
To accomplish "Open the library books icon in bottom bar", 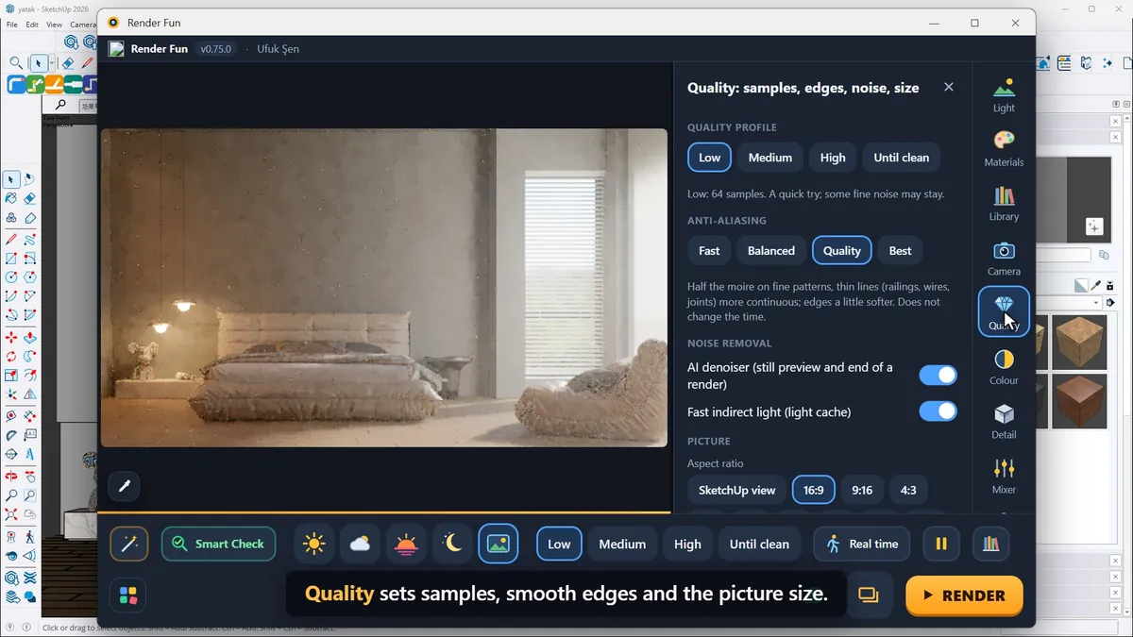I will point(990,544).
